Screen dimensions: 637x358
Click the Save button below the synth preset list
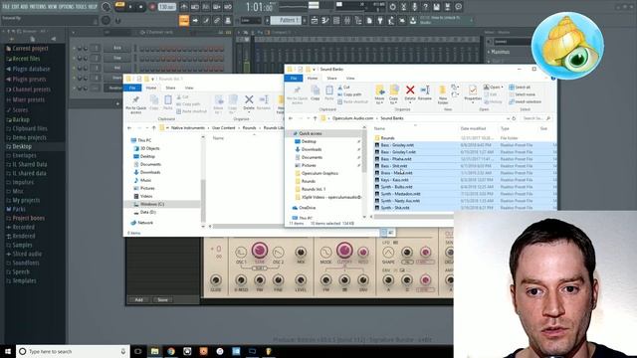pyautogui.click(x=162, y=300)
